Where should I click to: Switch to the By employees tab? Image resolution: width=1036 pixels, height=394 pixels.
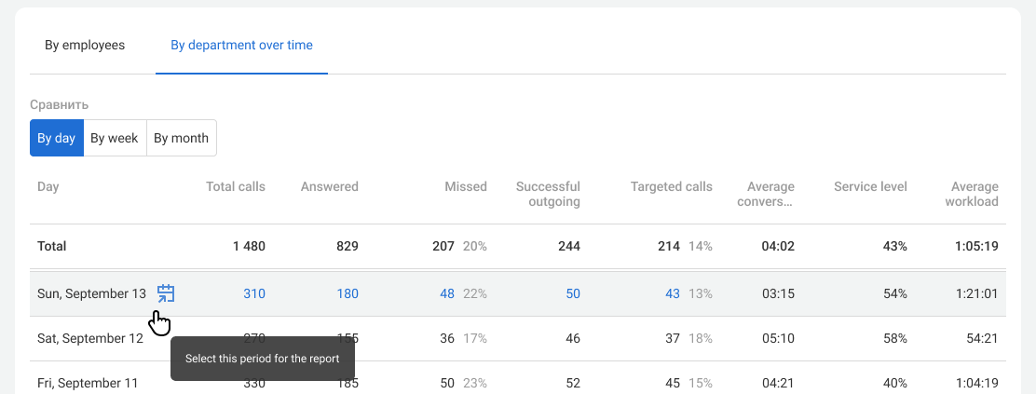85,45
